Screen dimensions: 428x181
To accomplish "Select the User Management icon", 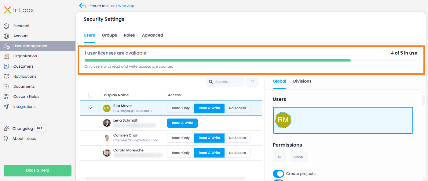I will (x=6, y=46).
